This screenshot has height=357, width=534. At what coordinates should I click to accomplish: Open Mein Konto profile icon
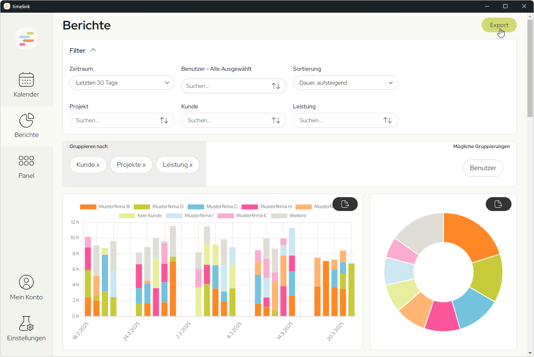27,282
